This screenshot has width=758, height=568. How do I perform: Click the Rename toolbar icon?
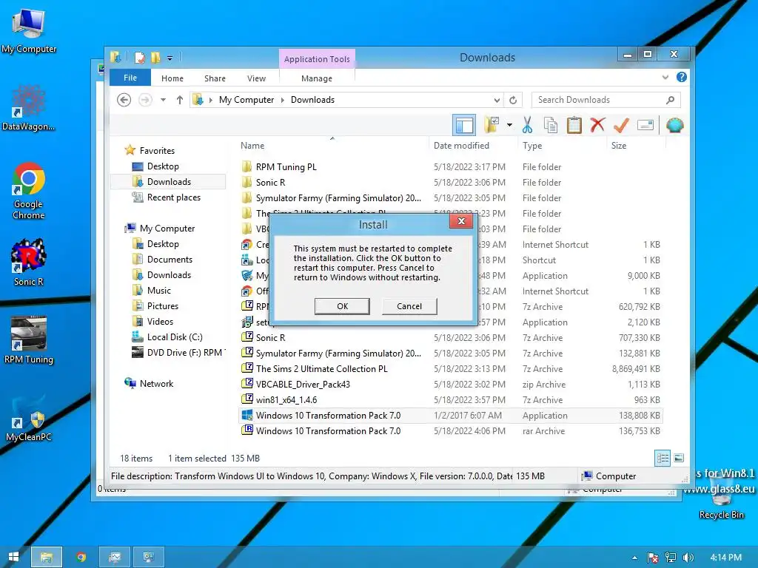tap(645, 125)
